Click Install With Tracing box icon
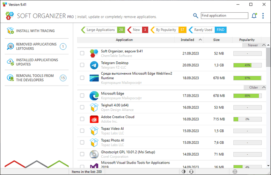 [10, 31]
